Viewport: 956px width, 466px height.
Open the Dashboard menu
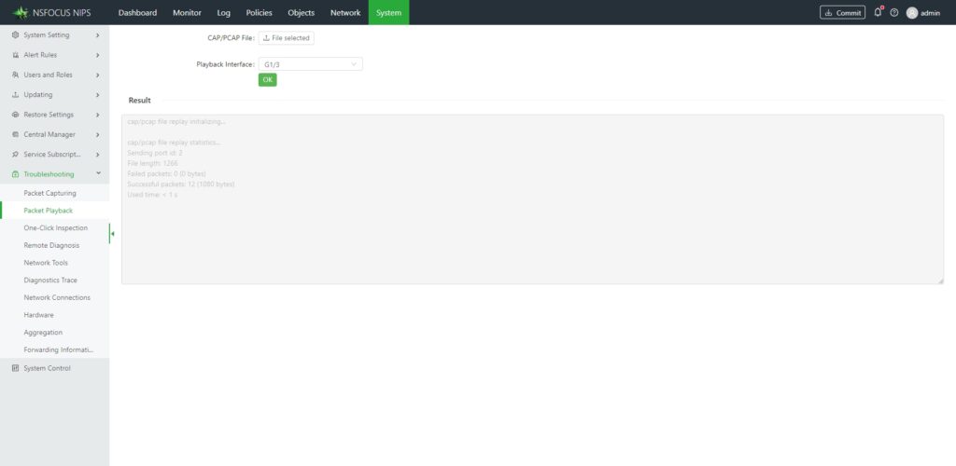click(x=137, y=12)
